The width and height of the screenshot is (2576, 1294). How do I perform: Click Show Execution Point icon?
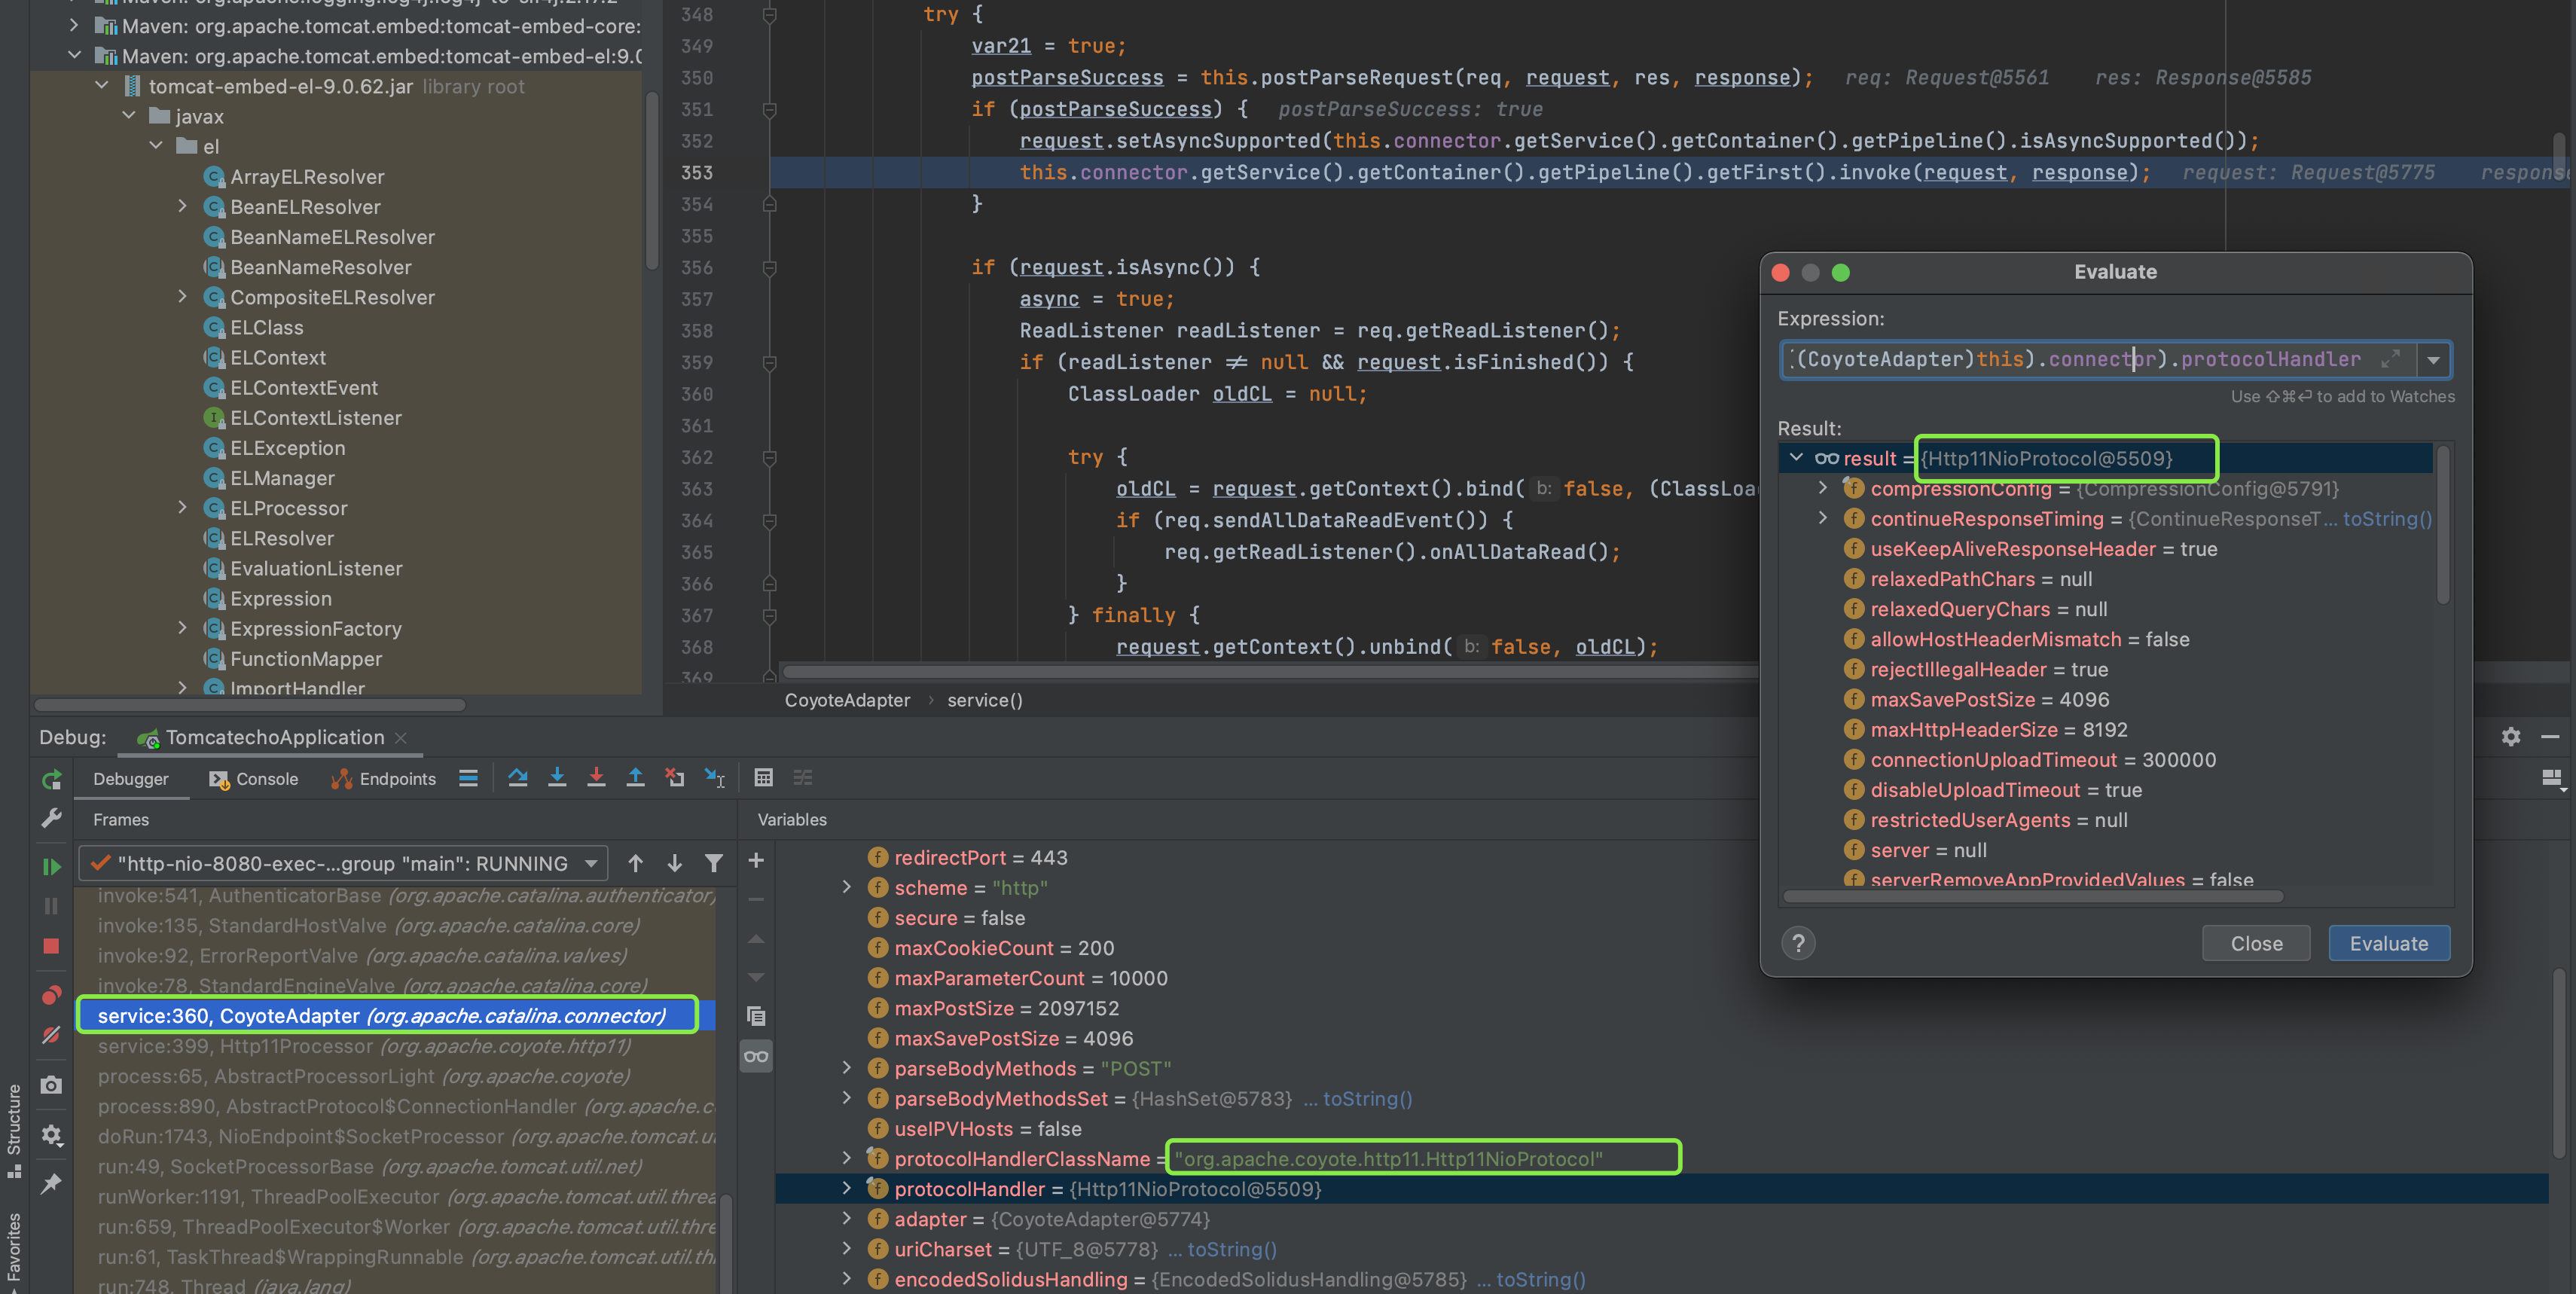tap(468, 778)
